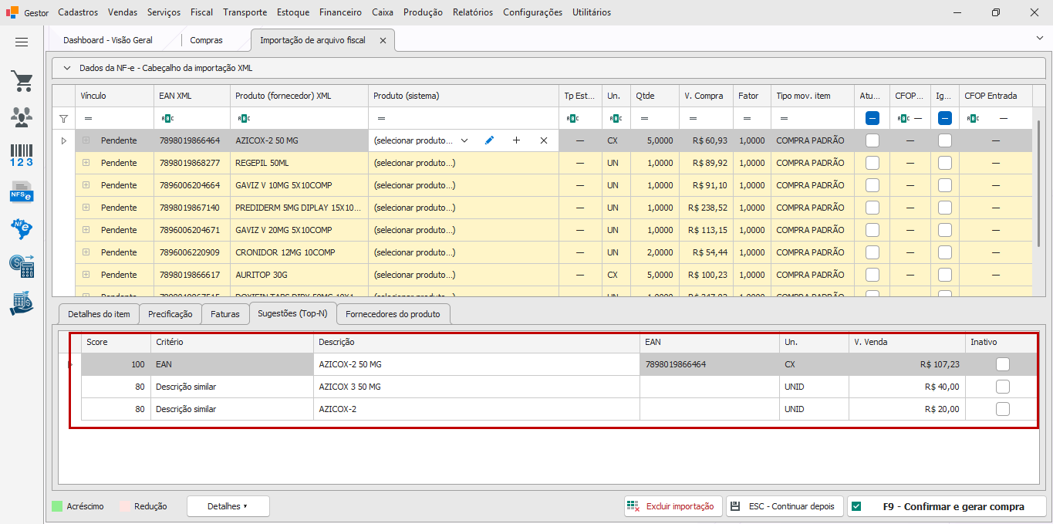Open the cash register hand sidebar icon
Image resolution: width=1053 pixels, height=524 pixels.
22,303
